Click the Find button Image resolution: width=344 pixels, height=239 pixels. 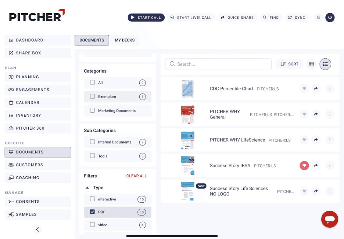point(271,18)
